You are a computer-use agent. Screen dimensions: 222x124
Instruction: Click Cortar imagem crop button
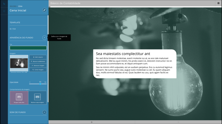tap(38, 70)
